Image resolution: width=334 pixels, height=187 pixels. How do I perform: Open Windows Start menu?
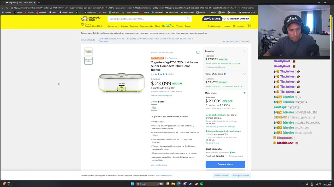tap(132, 184)
